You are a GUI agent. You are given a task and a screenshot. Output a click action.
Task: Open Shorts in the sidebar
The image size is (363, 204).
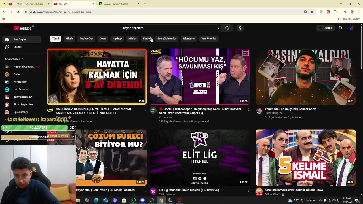(22, 47)
